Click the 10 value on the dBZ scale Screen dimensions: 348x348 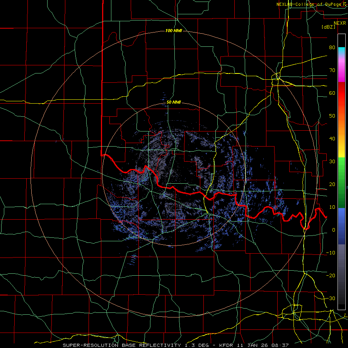click(x=332, y=207)
